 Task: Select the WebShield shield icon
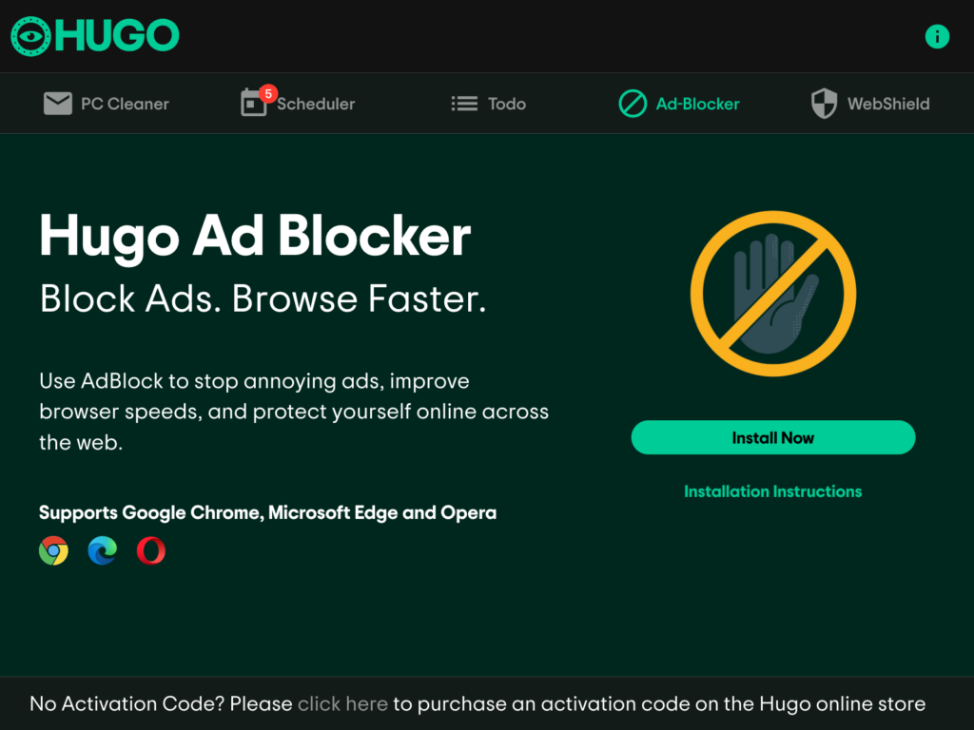[822, 103]
